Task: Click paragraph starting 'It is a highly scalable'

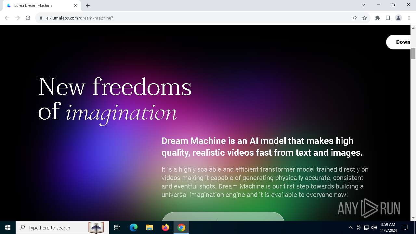Action: (265, 182)
